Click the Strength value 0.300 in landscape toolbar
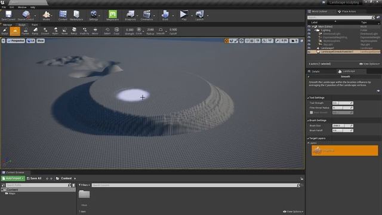This screenshot has width=382, height=215. pos(130,30)
